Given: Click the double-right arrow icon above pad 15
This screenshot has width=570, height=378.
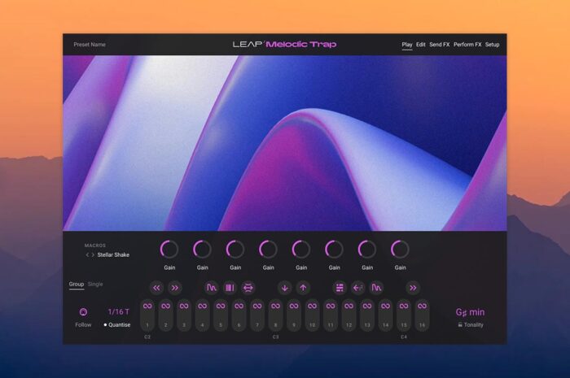Looking at the screenshot, I should click(413, 288).
